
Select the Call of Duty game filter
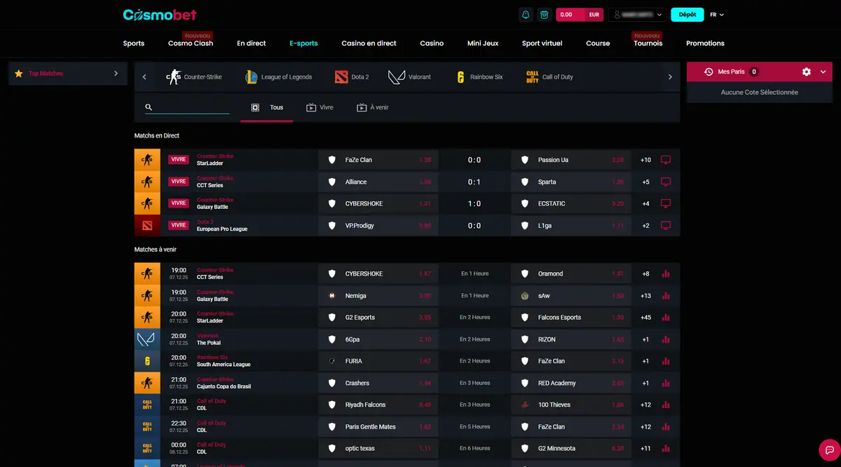pos(549,76)
